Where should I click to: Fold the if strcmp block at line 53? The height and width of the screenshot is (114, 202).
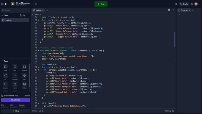38,70
